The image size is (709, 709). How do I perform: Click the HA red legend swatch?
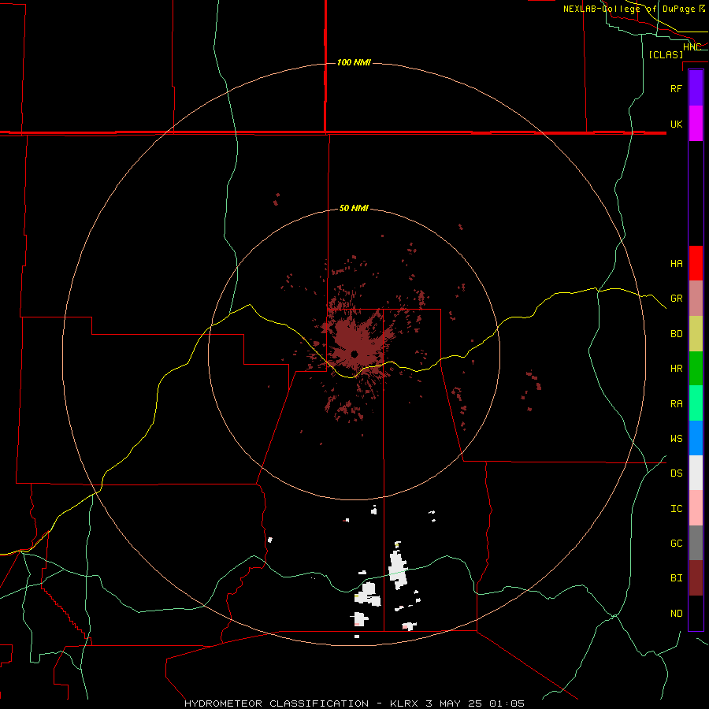tap(696, 263)
